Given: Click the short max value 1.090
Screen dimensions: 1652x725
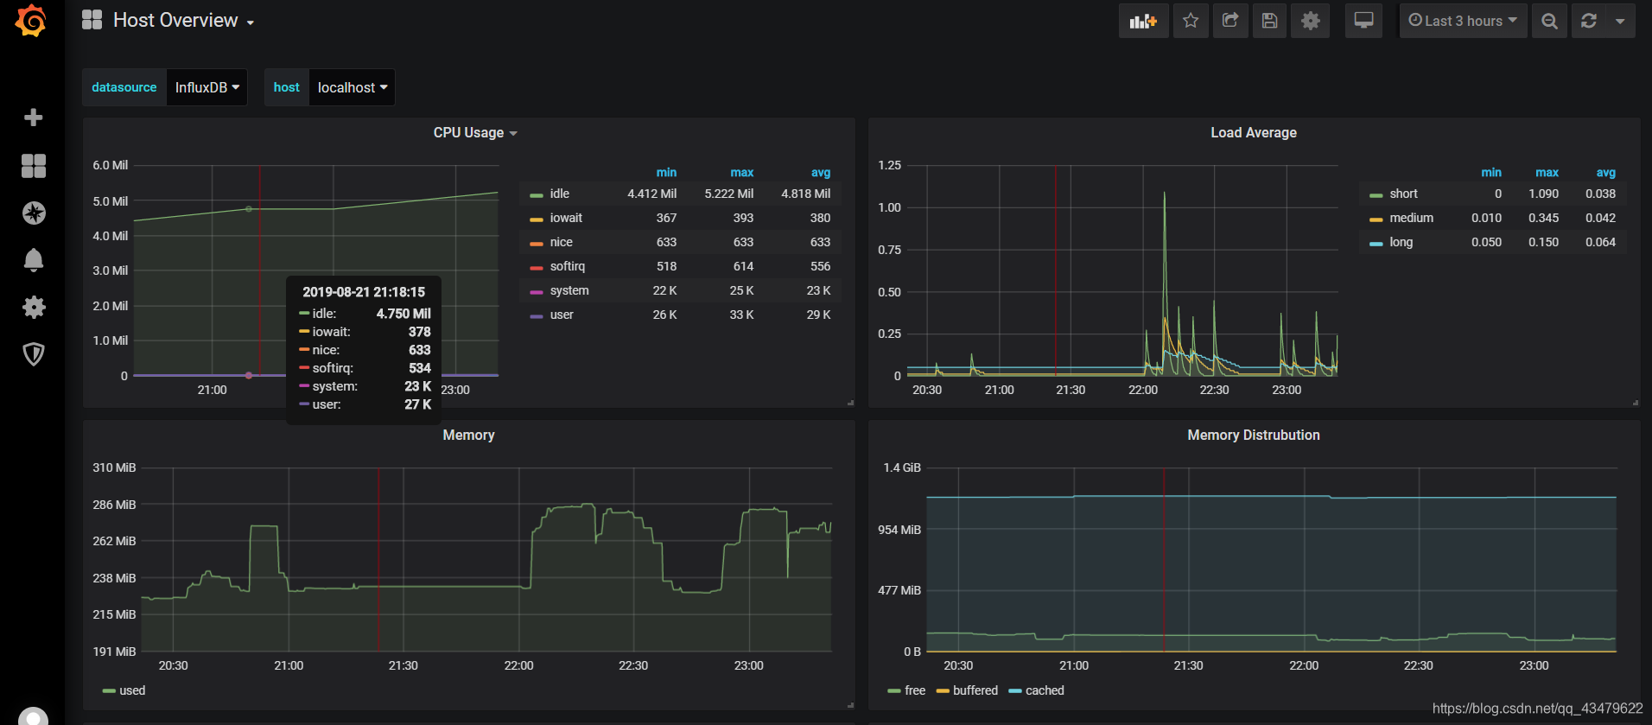Looking at the screenshot, I should pyautogui.click(x=1543, y=194).
